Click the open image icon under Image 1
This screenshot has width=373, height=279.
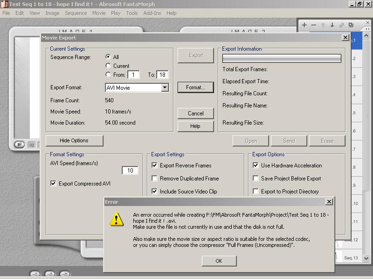click(20, 145)
